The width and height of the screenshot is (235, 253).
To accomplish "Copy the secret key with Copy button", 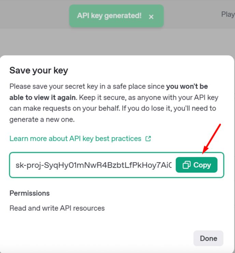I will click(196, 165).
